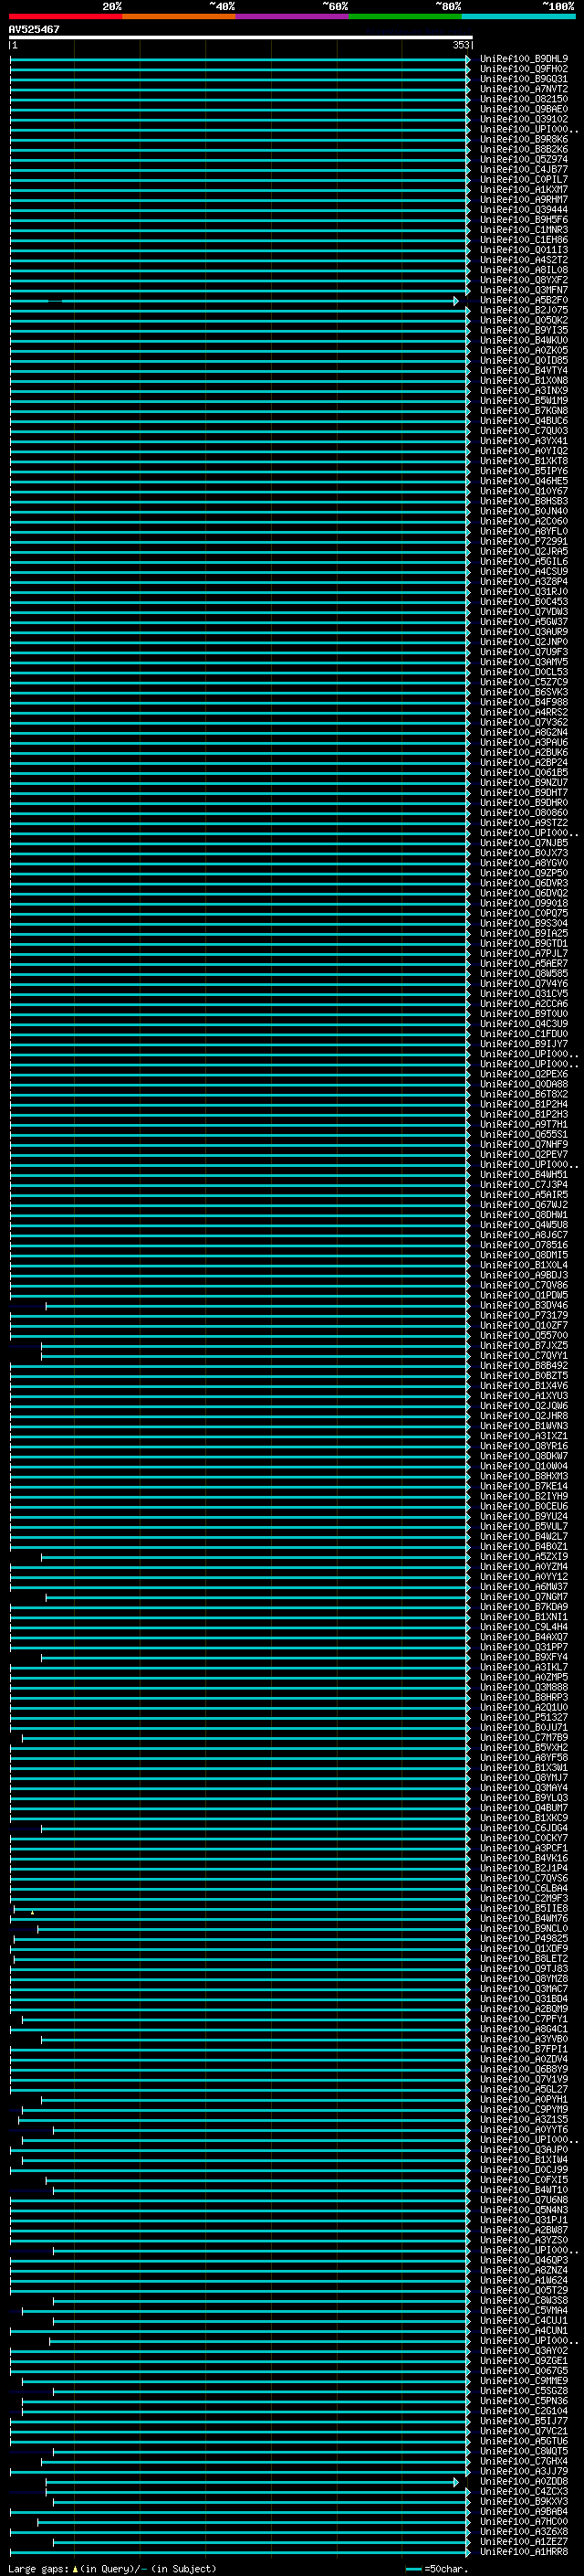This screenshot has height=2576, width=584.
Task: Select label UniRef100_C7QU03
Action: (x=524, y=430)
